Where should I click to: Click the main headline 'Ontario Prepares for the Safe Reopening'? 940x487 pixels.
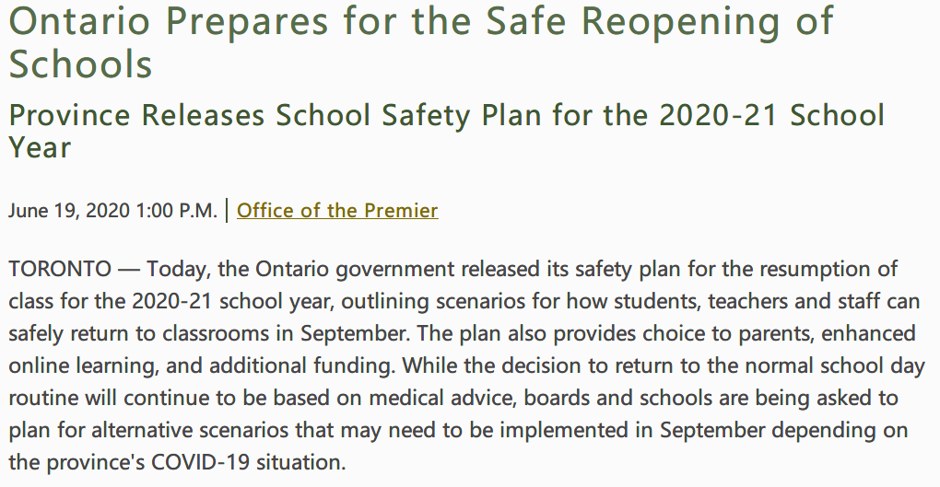click(395, 23)
